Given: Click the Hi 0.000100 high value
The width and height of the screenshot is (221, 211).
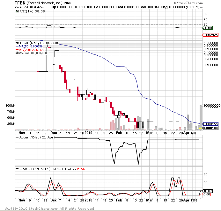Looking at the screenshot, I should (x=83, y=7).
